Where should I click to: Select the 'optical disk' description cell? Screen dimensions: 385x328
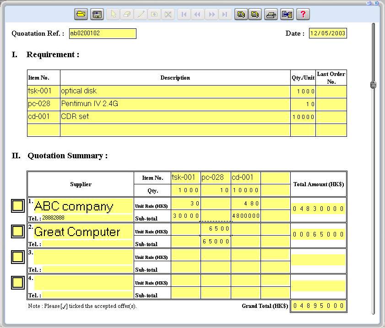175,91
